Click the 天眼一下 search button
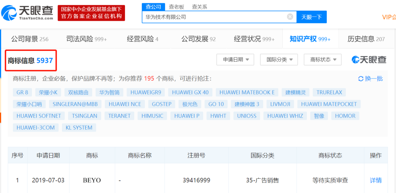The image size is (396, 193). click(311, 17)
